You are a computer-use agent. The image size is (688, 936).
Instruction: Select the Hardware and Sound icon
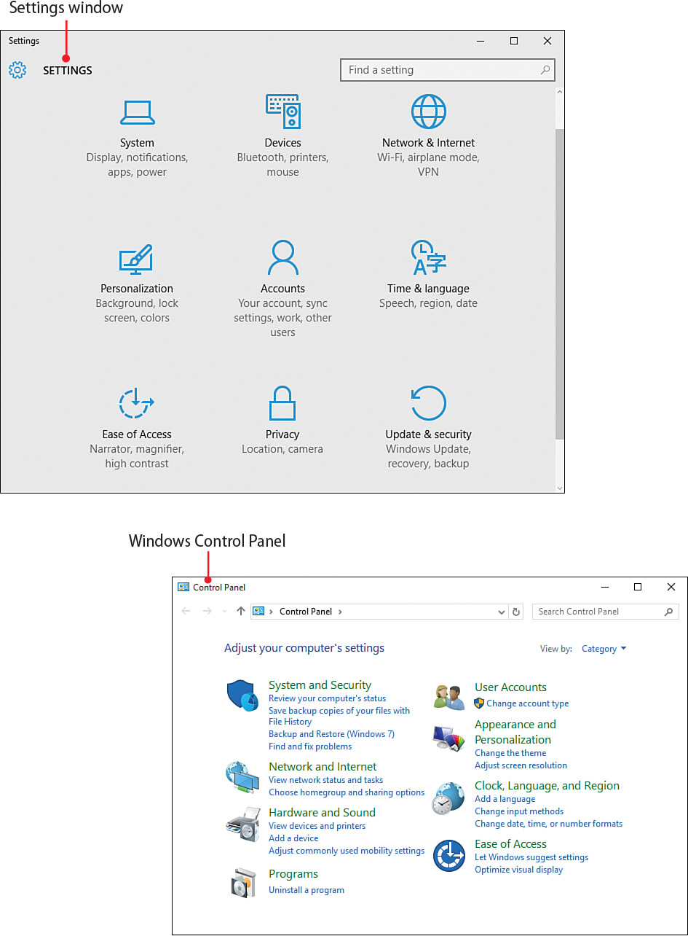[243, 824]
